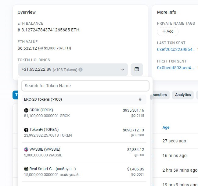Open first txn 0x0bedd503aee4... link
198x186 pixels.
pos(175,68)
